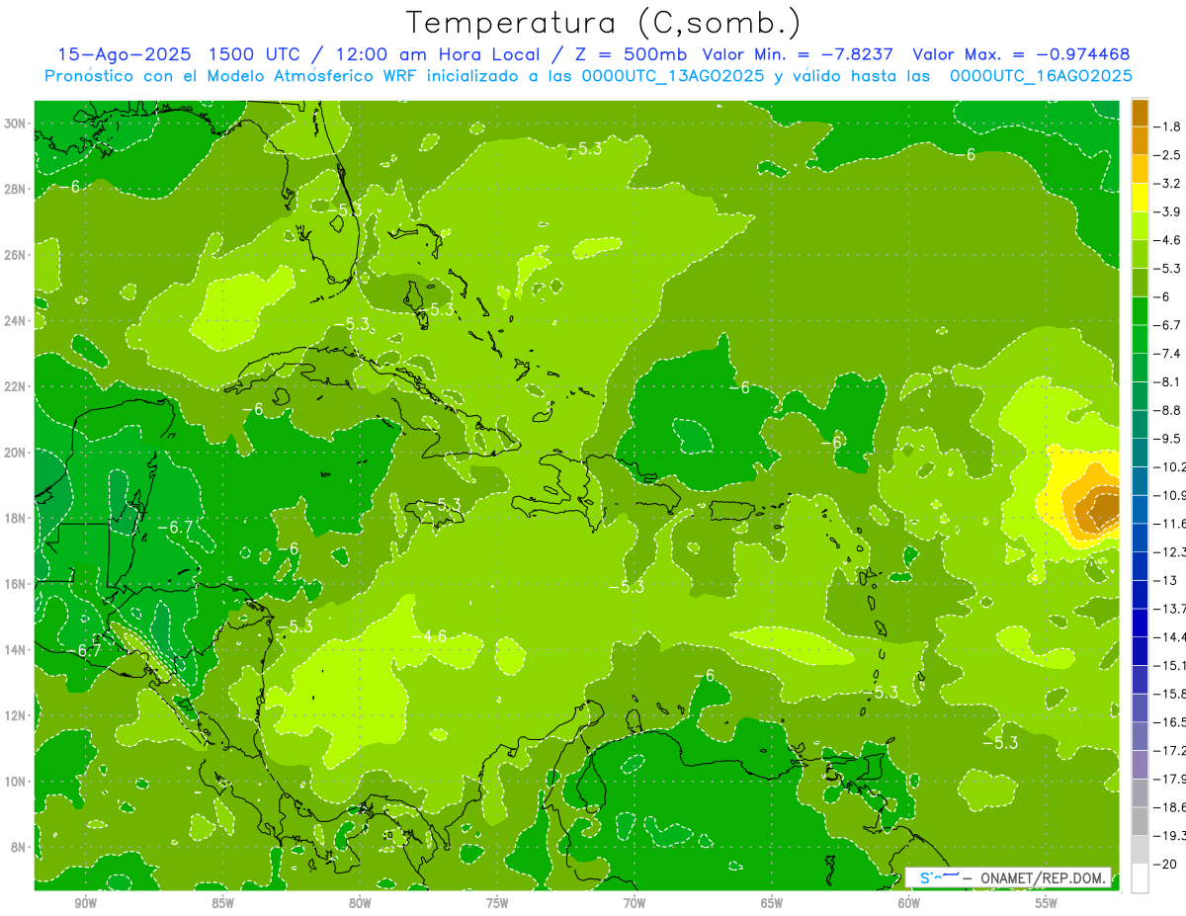
Task: Click the '16N' latitude axis label
Action: [x=17, y=583]
